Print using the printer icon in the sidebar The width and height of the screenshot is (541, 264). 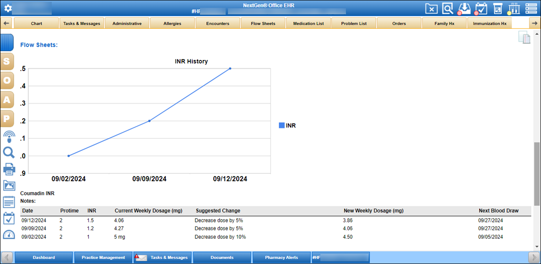[9, 169]
